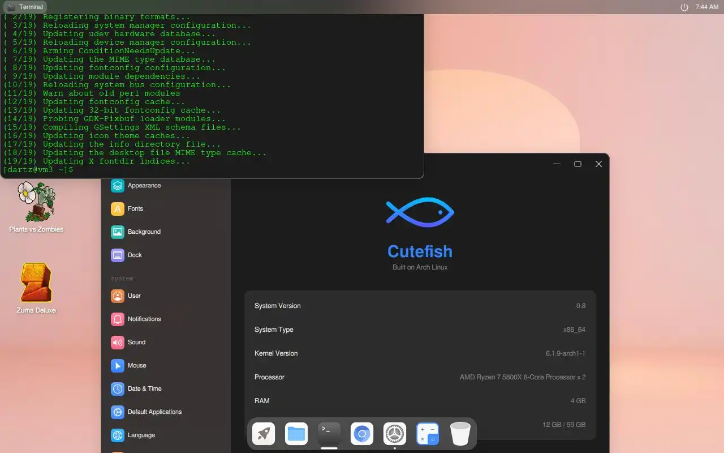Select the Mouse cursor icon
Image resolution: width=724 pixels, height=453 pixels.
pyautogui.click(x=118, y=365)
